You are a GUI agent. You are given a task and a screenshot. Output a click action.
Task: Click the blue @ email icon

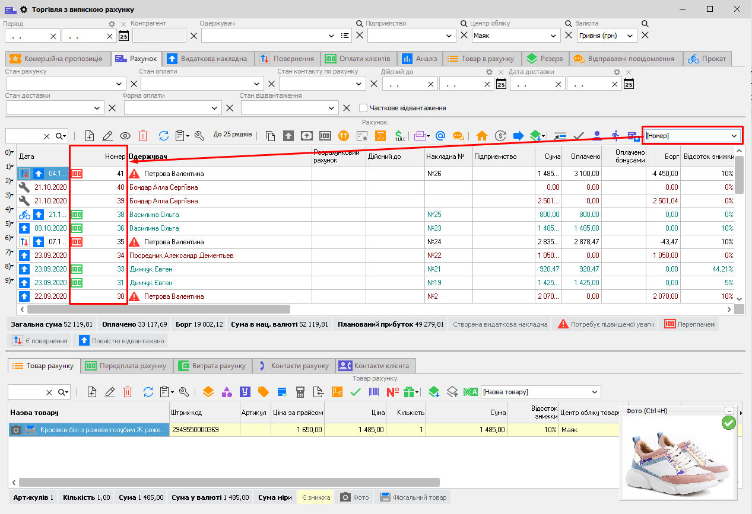(x=440, y=136)
